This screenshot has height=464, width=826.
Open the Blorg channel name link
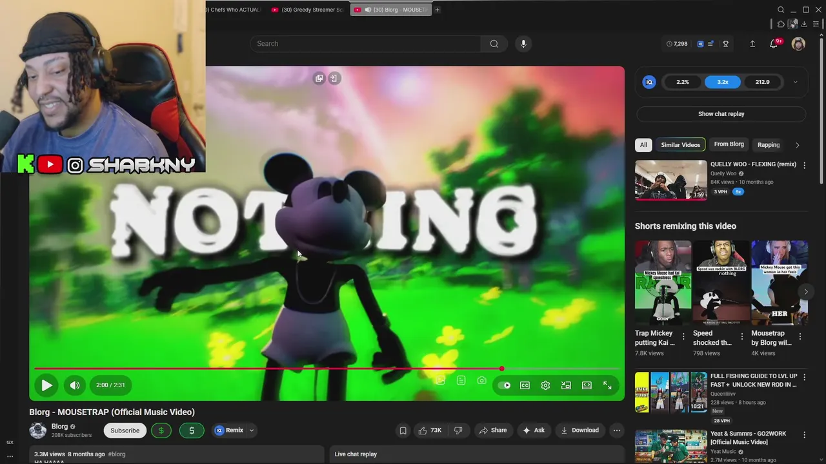59,427
